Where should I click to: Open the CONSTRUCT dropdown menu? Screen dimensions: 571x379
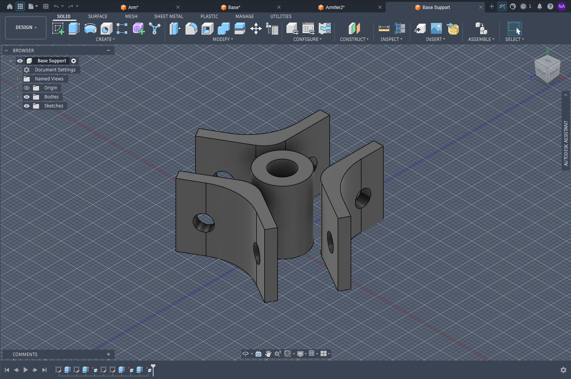354,39
